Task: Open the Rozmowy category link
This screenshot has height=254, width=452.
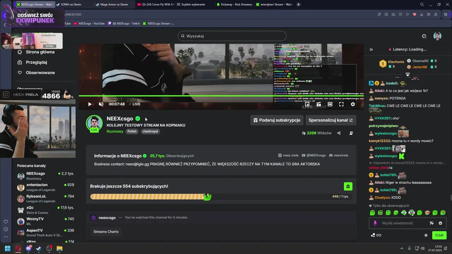Action: pos(115,131)
